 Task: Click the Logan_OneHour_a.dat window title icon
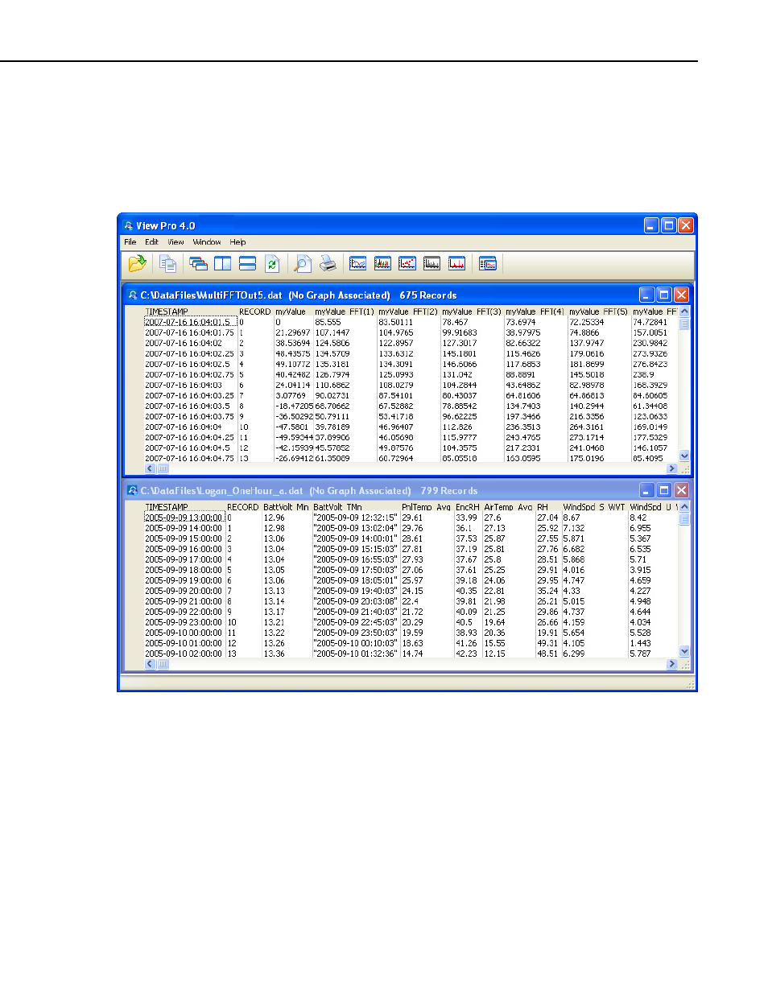(133, 490)
